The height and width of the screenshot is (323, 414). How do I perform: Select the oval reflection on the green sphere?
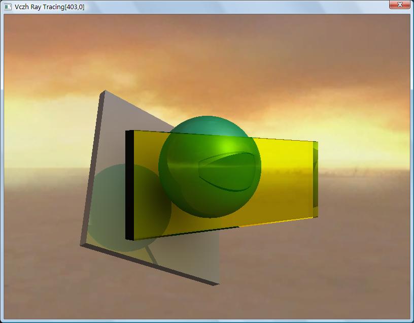click(x=227, y=171)
